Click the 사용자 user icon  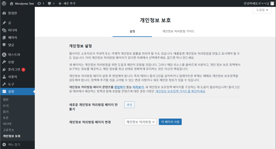[x=4, y=77]
